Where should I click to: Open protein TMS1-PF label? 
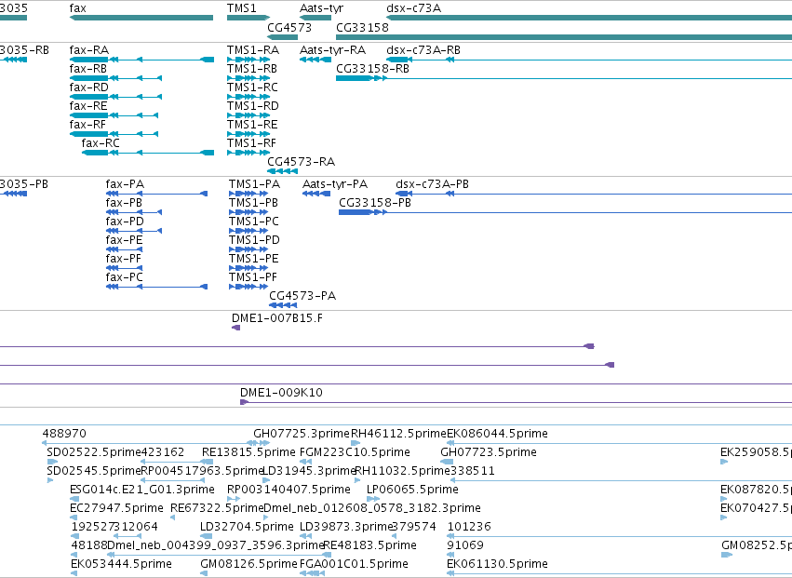[x=252, y=277]
